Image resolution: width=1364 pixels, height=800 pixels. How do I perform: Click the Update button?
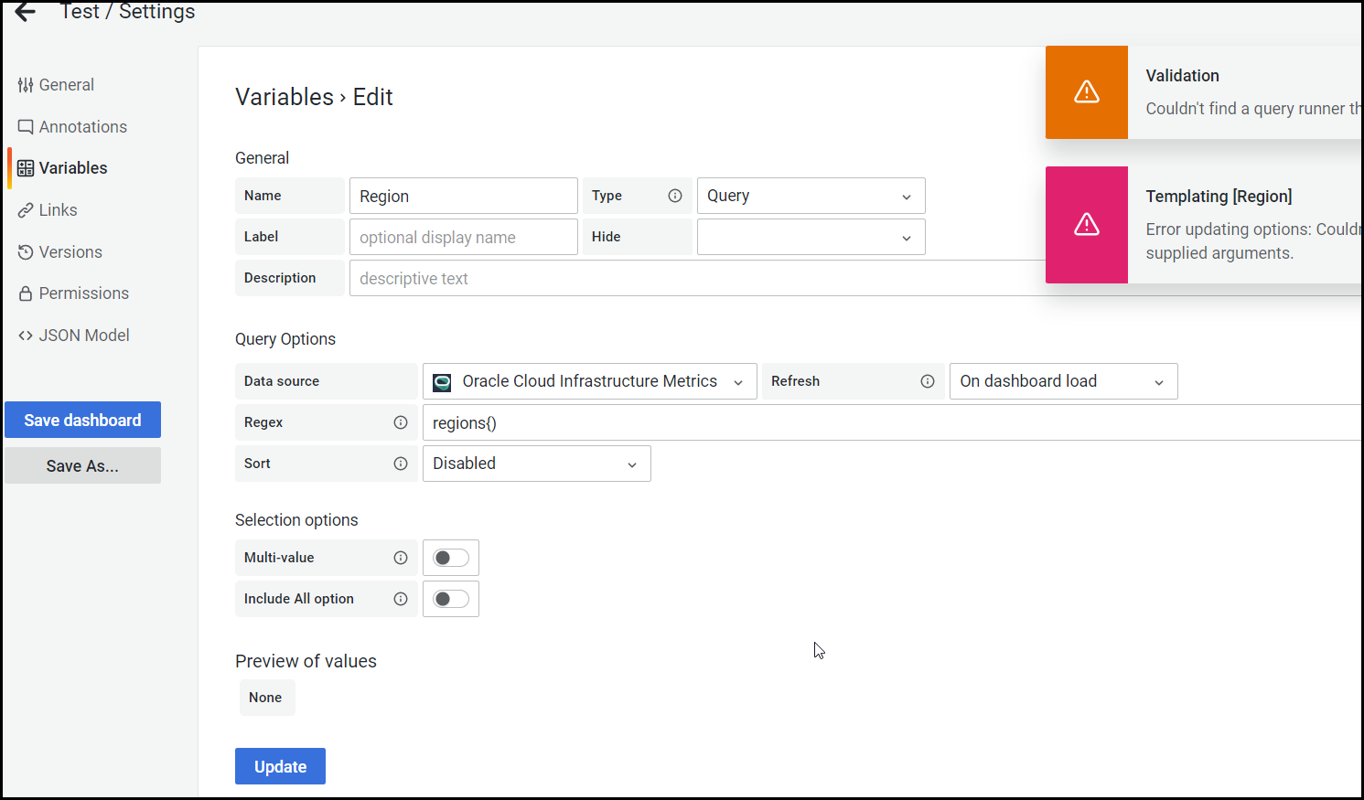pyautogui.click(x=280, y=766)
